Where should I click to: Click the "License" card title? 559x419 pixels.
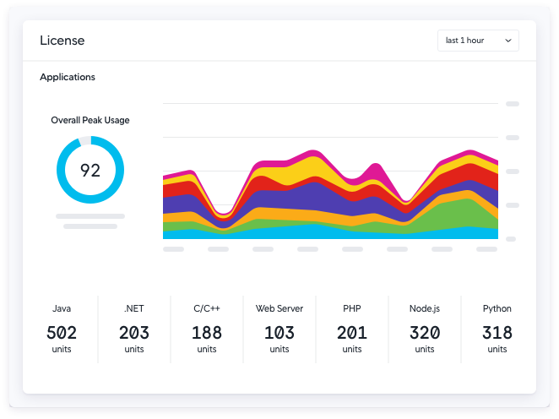(62, 41)
